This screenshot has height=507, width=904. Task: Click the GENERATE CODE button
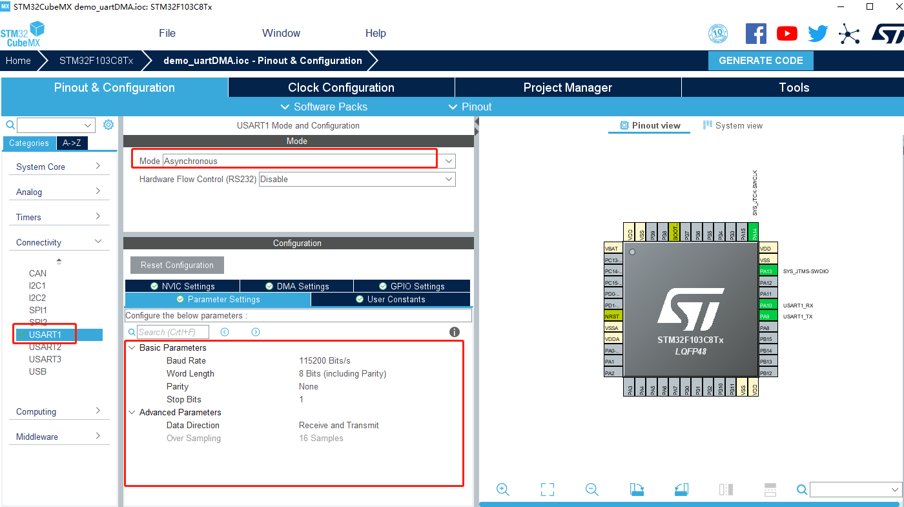tap(761, 60)
